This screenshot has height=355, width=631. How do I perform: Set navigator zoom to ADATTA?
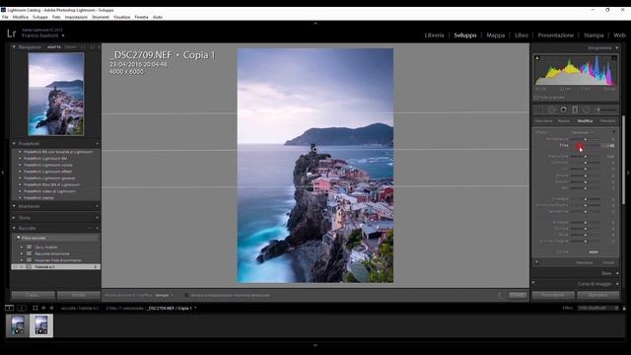coord(54,47)
